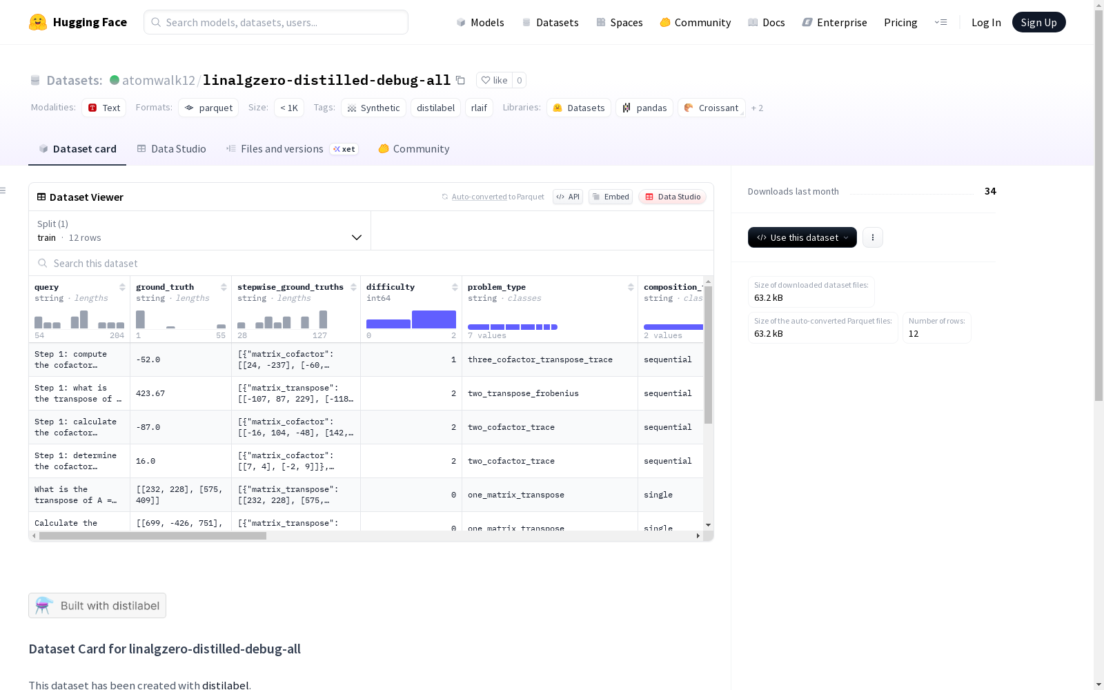Click the problem_type classes distribution bar

click(513, 327)
